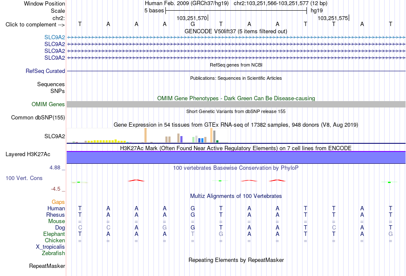This screenshot has height=276, width=406.
Task: Open the 100 Vert. Cons track label
Action: coord(24,178)
